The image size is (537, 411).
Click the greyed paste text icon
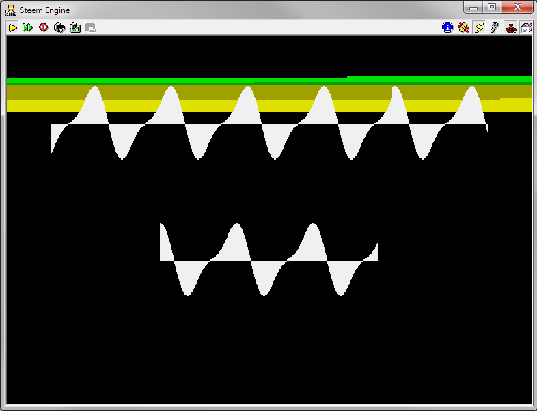click(x=90, y=28)
